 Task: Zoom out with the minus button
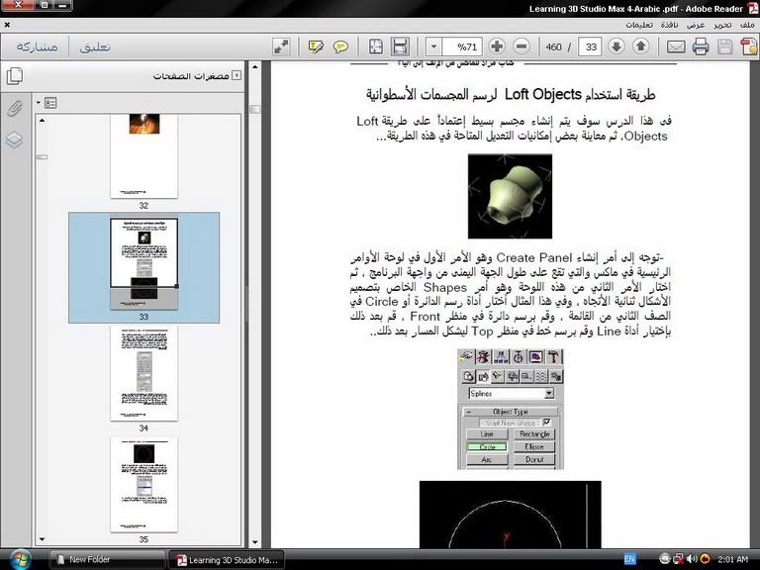(x=522, y=47)
